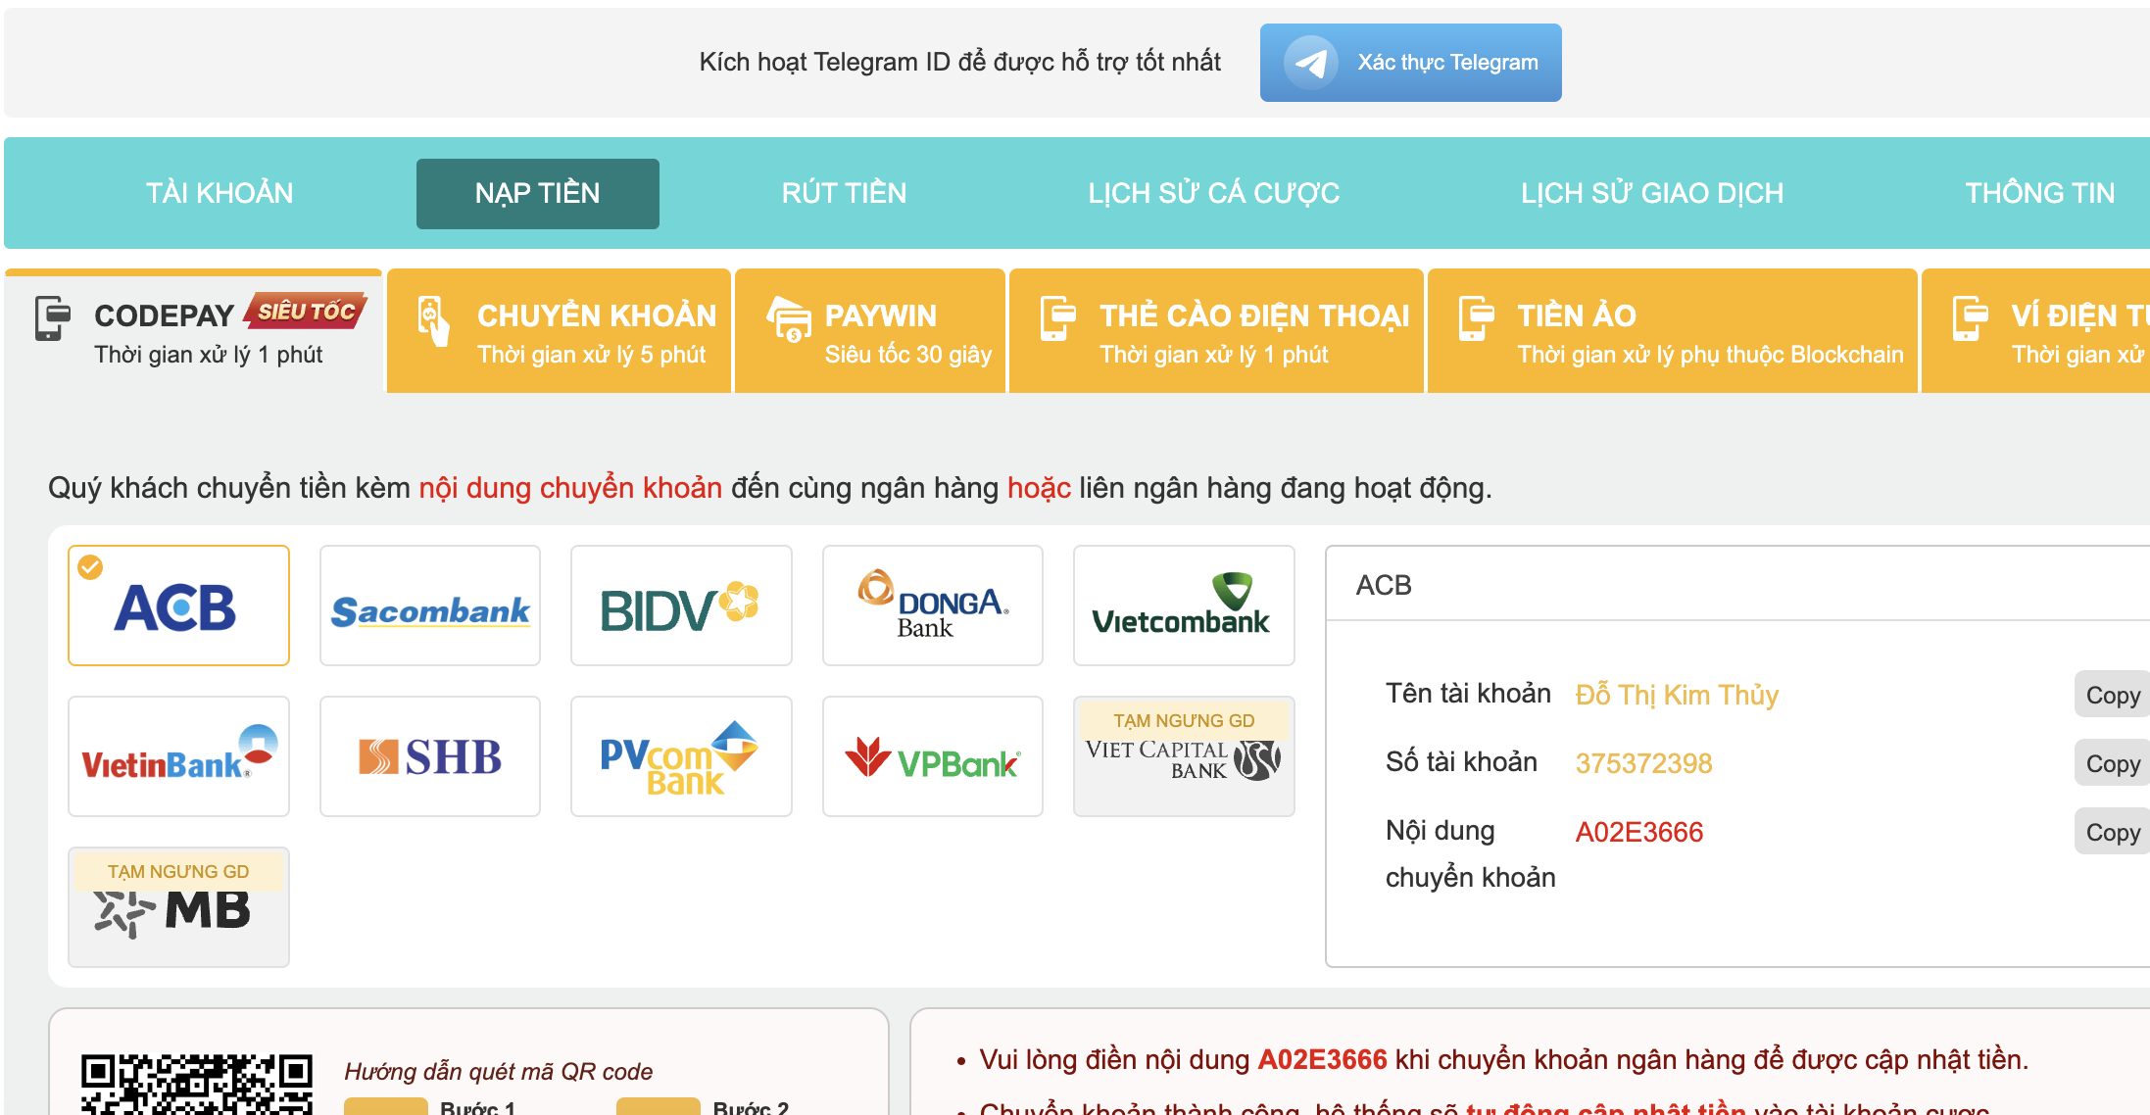Choose DongA Bank for deposit
The height and width of the screenshot is (1115, 2150).
click(x=932, y=606)
